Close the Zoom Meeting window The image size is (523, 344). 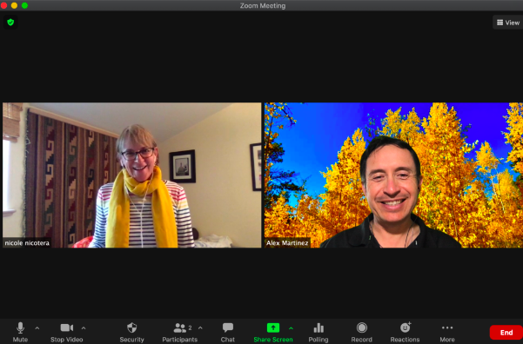click(x=3, y=5)
